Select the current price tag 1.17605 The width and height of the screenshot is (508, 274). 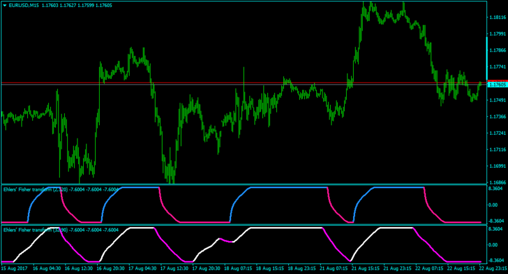497,85
